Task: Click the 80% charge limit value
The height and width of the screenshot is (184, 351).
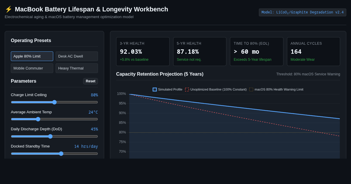Action: 94,95
